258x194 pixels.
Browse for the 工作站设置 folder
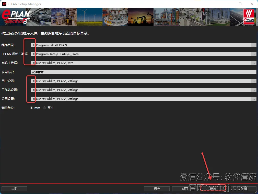point(254,90)
